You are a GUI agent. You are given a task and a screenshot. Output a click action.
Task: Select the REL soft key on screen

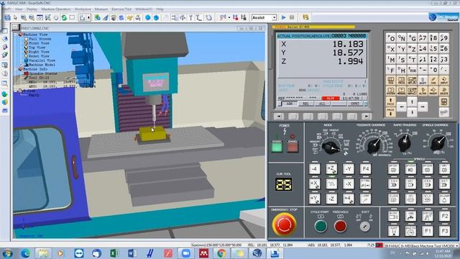305,104
